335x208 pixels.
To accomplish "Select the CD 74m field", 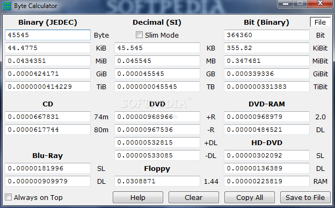I will click(x=48, y=117).
